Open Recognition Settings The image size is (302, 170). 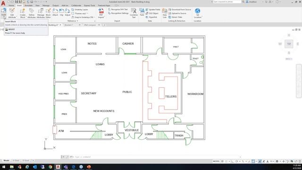[118, 13]
